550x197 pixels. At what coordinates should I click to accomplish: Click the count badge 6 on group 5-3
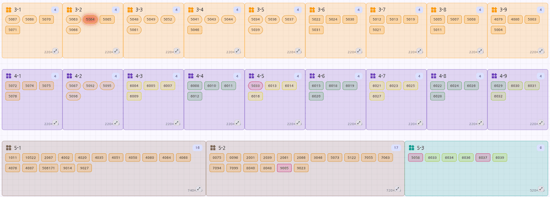pyautogui.click(x=540, y=148)
